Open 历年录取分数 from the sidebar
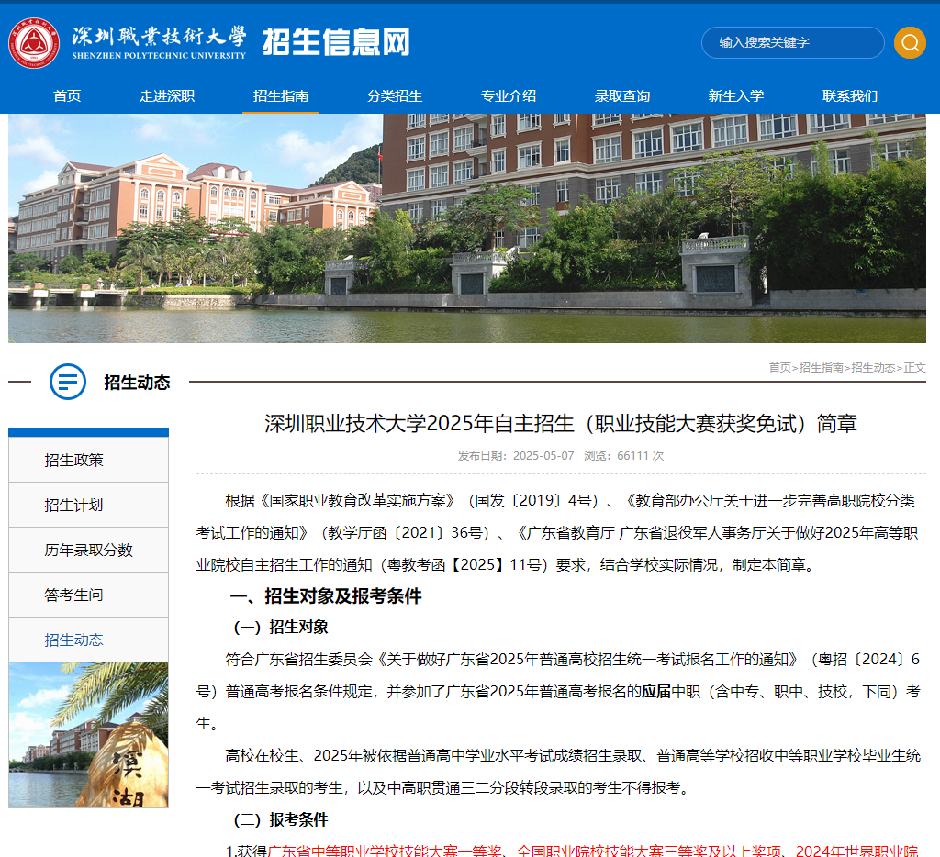 click(x=87, y=550)
